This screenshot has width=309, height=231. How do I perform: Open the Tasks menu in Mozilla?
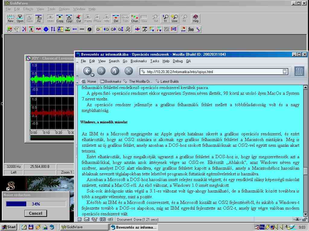click(x=154, y=61)
